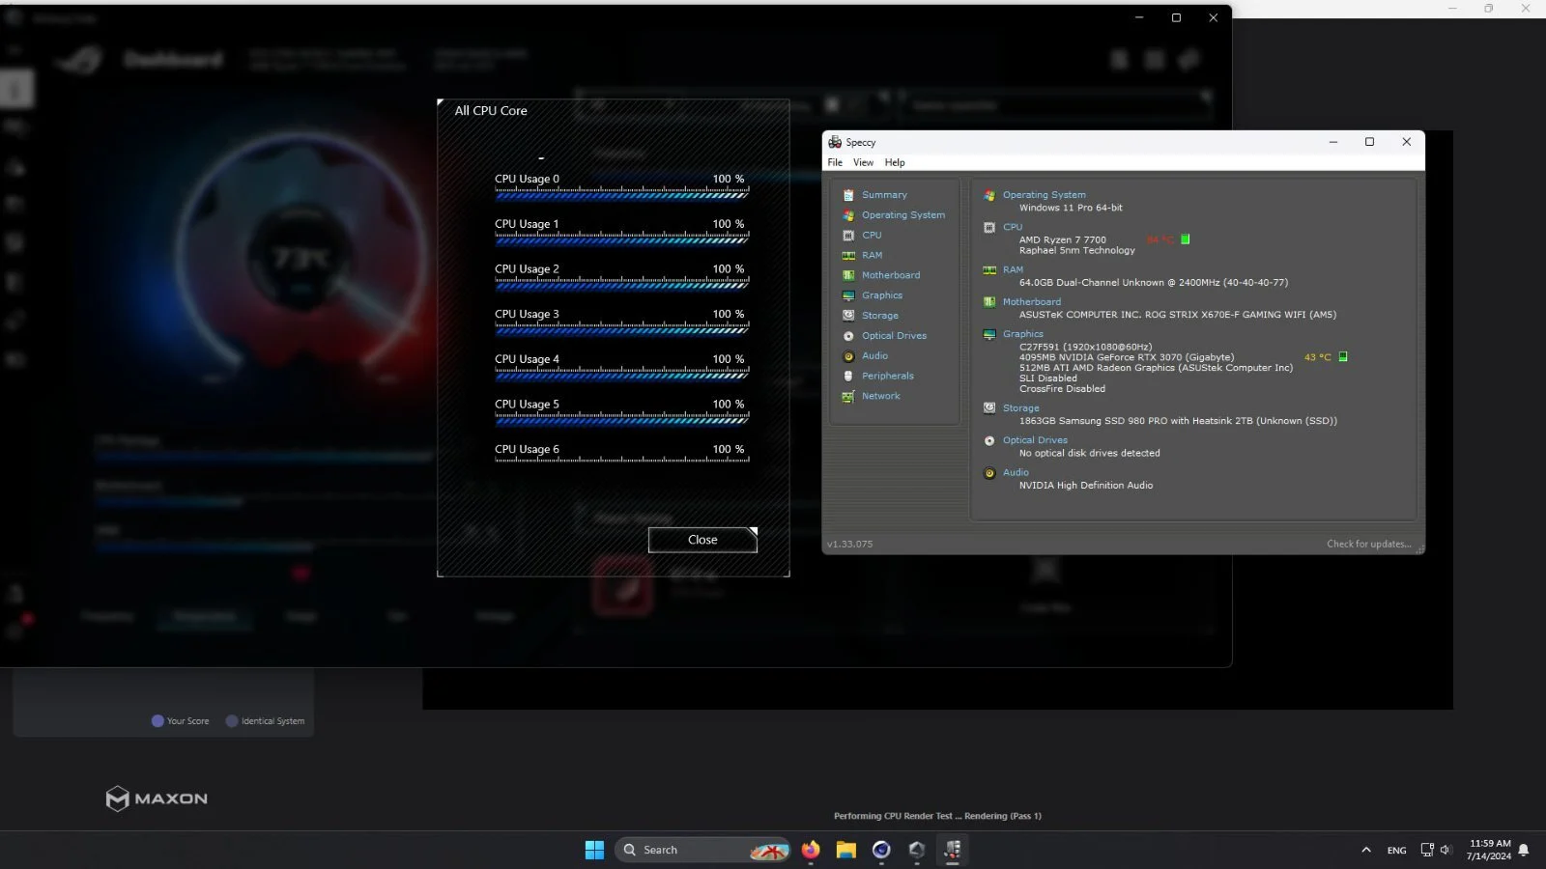Click the 'Your Score' legend dot in Cinebench

pos(157,721)
